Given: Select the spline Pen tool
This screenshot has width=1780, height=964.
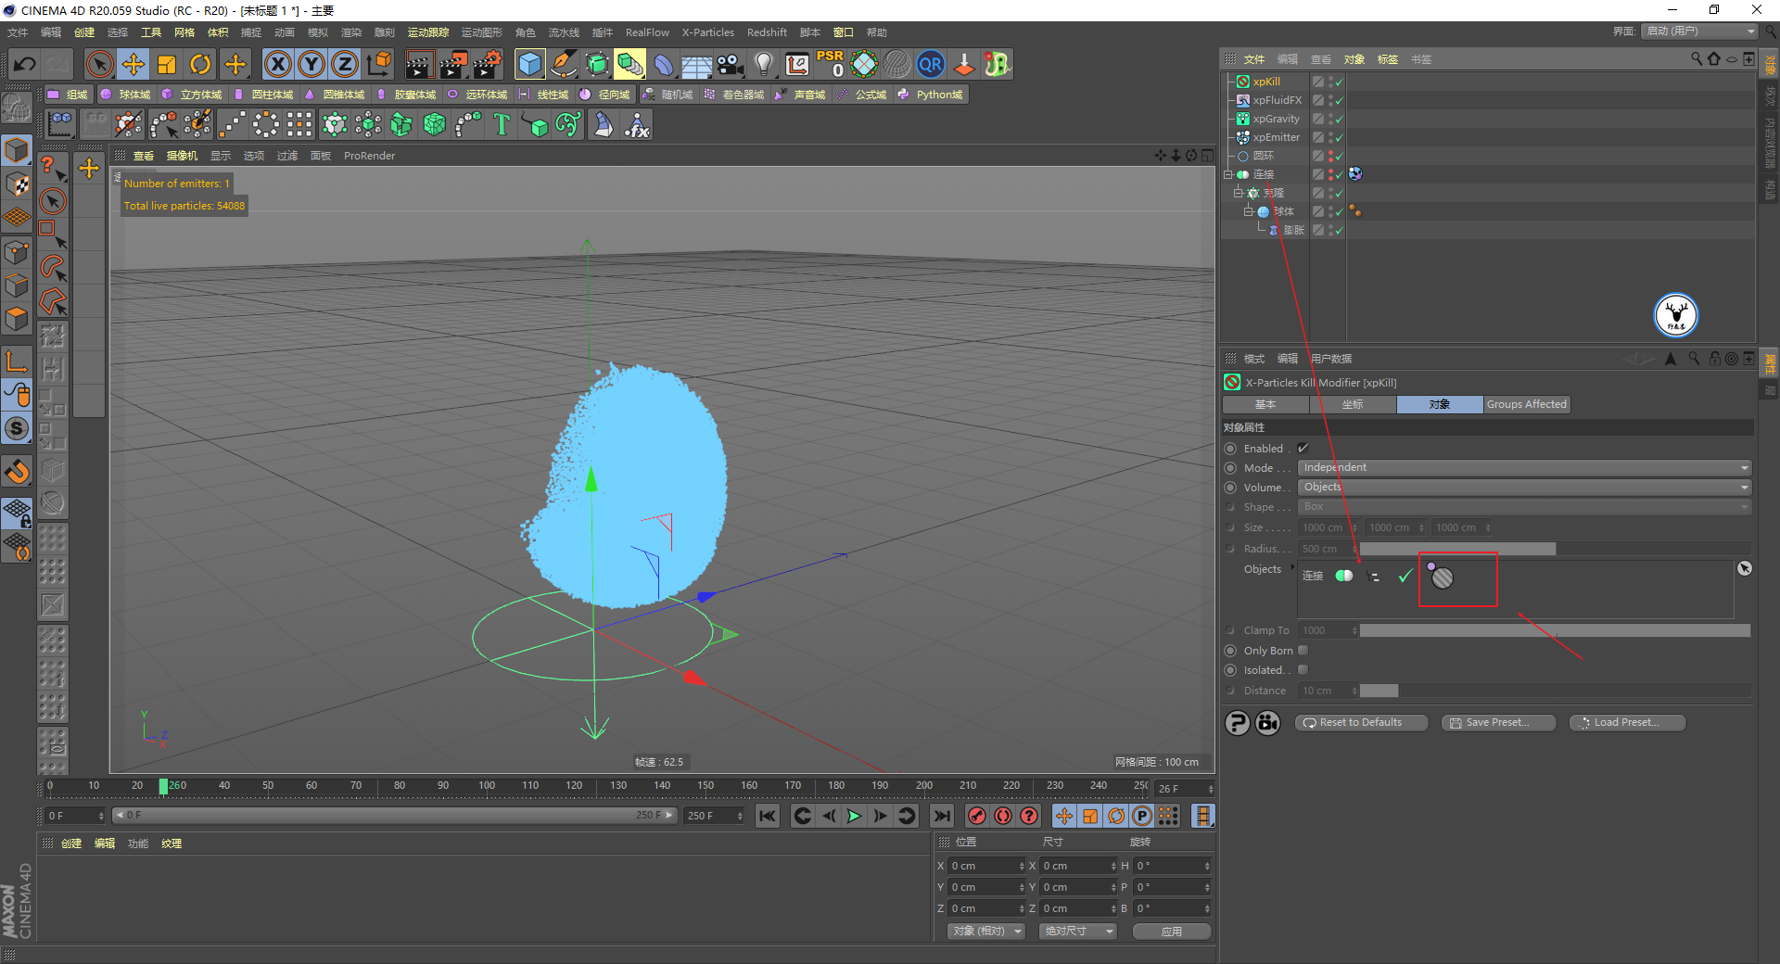Looking at the screenshot, I should [x=564, y=64].
